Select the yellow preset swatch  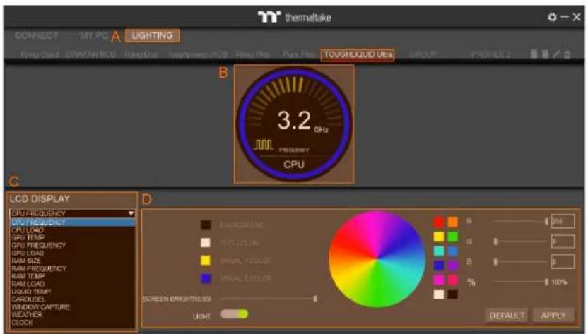pyautogui.click(x=438, y=237)
